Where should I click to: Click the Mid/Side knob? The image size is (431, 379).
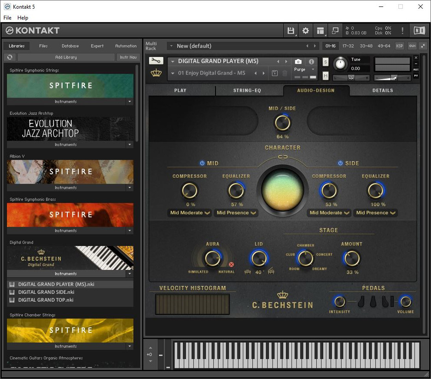point(283,122)
